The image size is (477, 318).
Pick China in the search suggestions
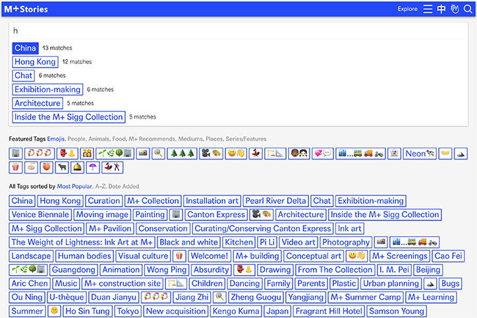(x=25, y=48)
